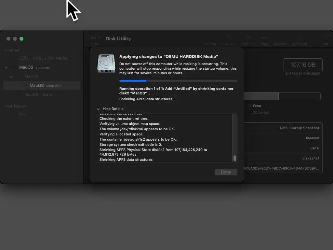This screenshot has height=250, width=333.
Task: Click the green zoom window button
Action: coord(21,39)
